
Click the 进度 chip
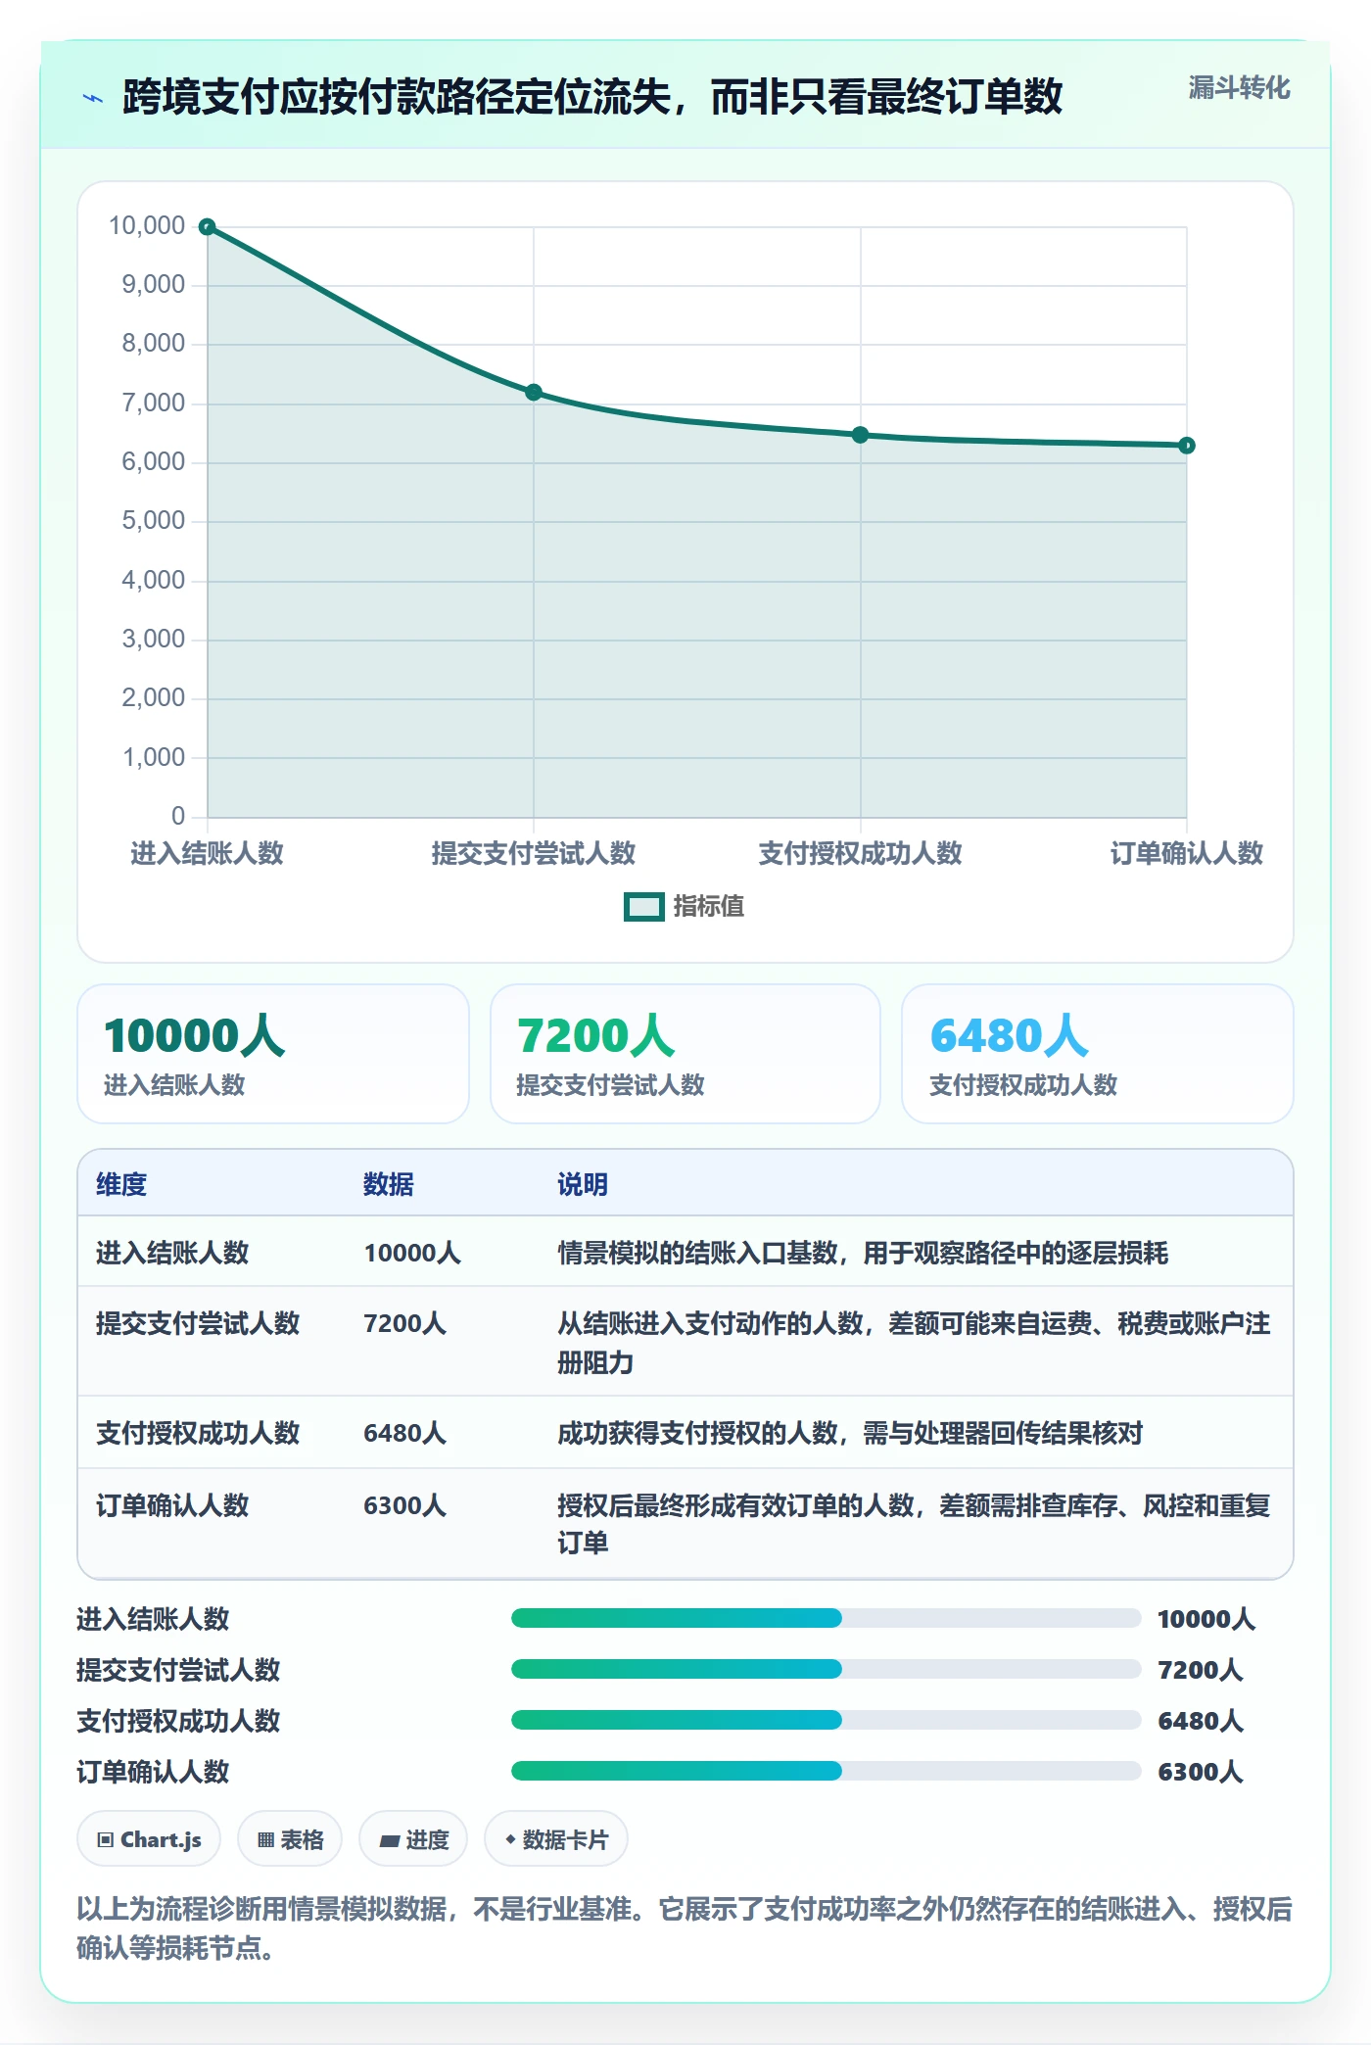point(413,1839)
